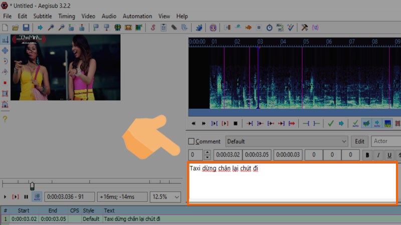Screen dimensions: 401x225
Task: Open script Properties toolbar icon
Action: (163, 27)
